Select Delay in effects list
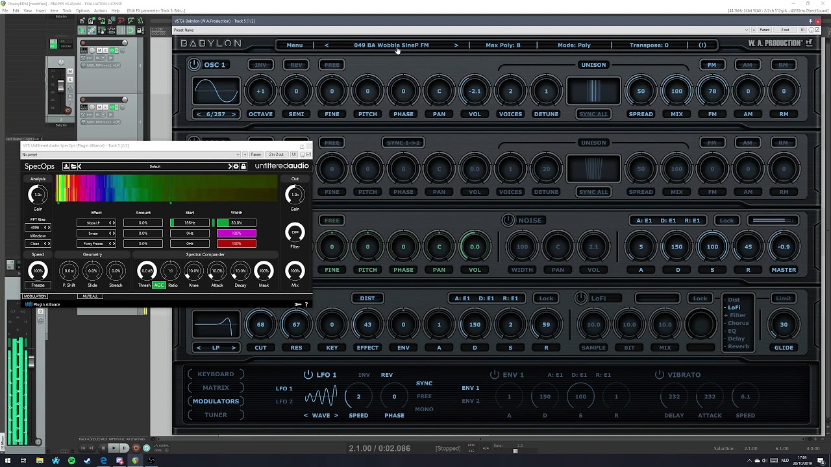 pyautogui.click(x=736, y=339)
